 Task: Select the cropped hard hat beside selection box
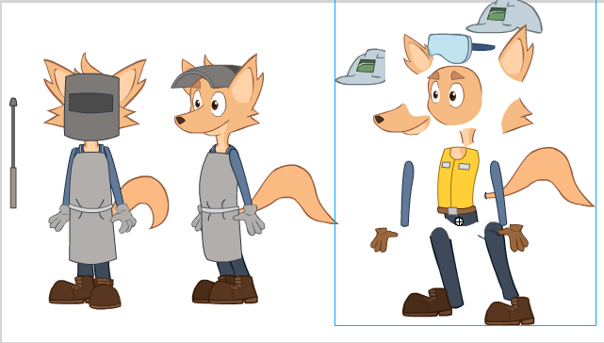[x=361, y=67]
